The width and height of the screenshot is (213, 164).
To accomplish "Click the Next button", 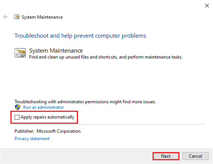I will (x=166, y=156).
